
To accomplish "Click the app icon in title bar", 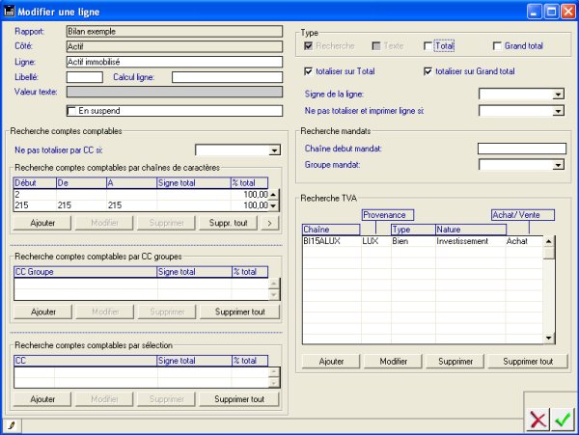I will coord(9,12).
